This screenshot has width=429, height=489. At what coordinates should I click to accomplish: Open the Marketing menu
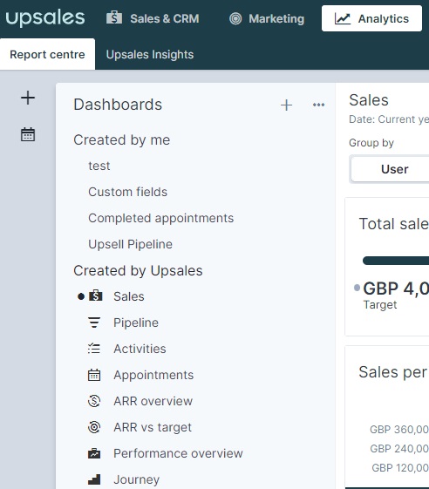[267, 18]
